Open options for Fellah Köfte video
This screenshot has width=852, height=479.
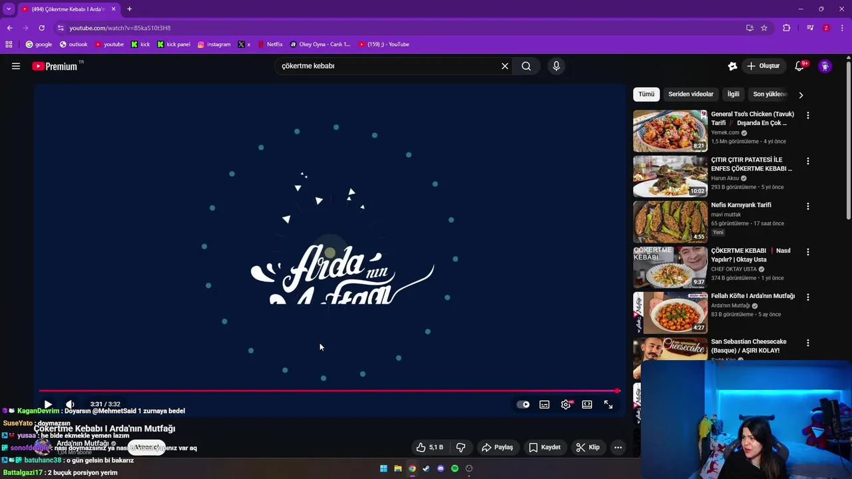tap(808, 297)
